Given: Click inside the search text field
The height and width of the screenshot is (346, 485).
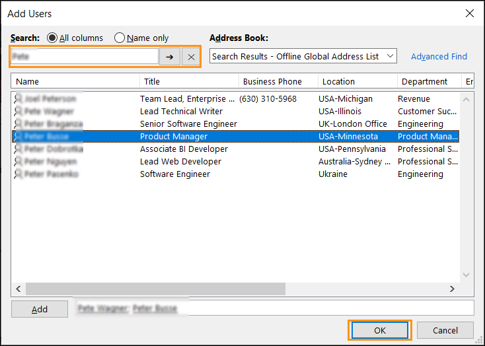Looking at the screenshot, I should coord(85,57).
